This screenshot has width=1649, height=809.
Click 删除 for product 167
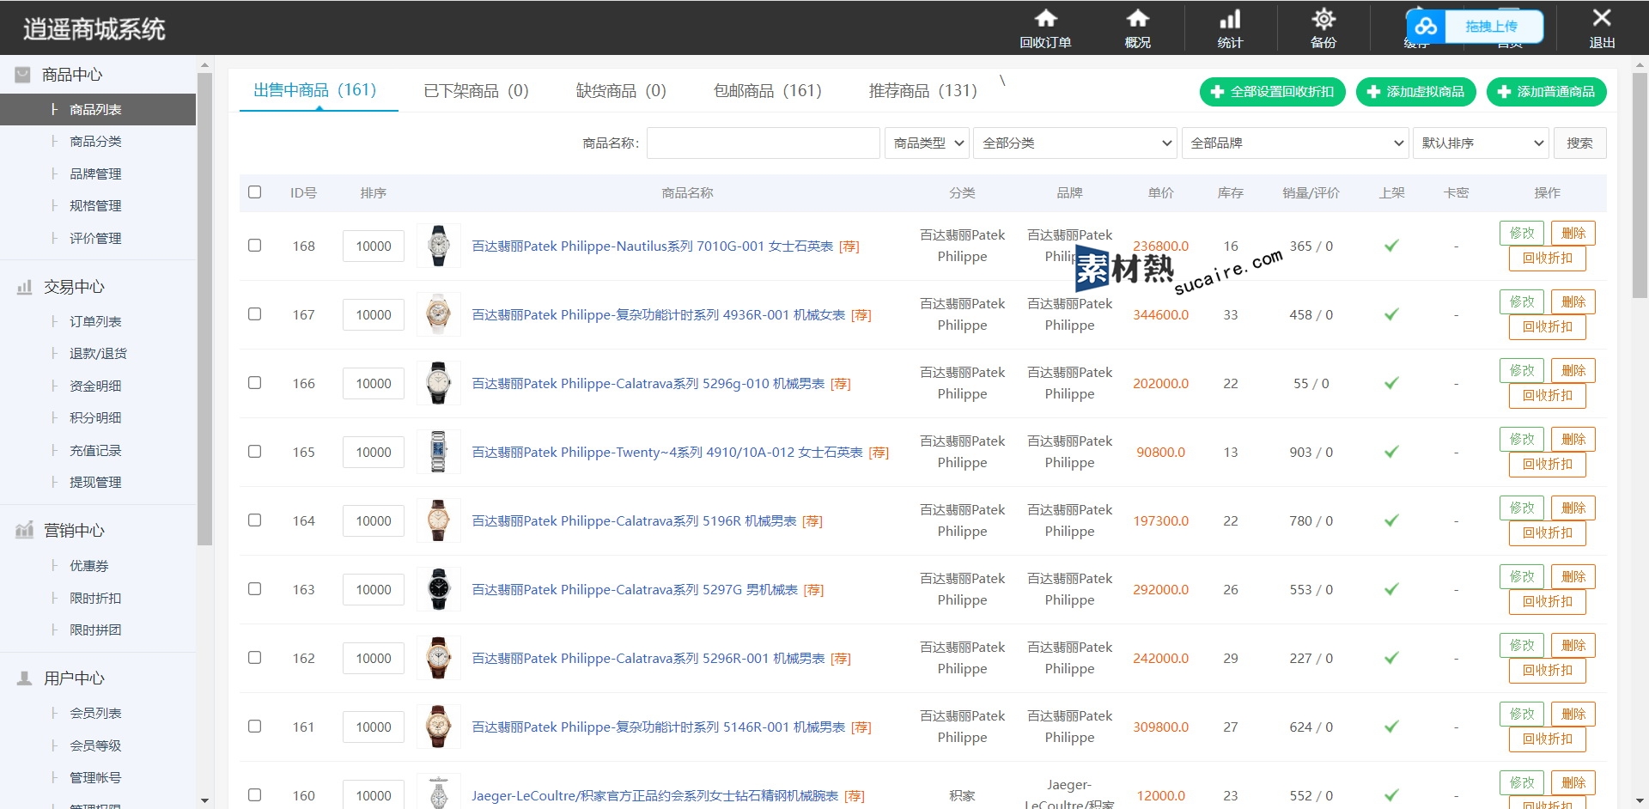coord(1573,301)
